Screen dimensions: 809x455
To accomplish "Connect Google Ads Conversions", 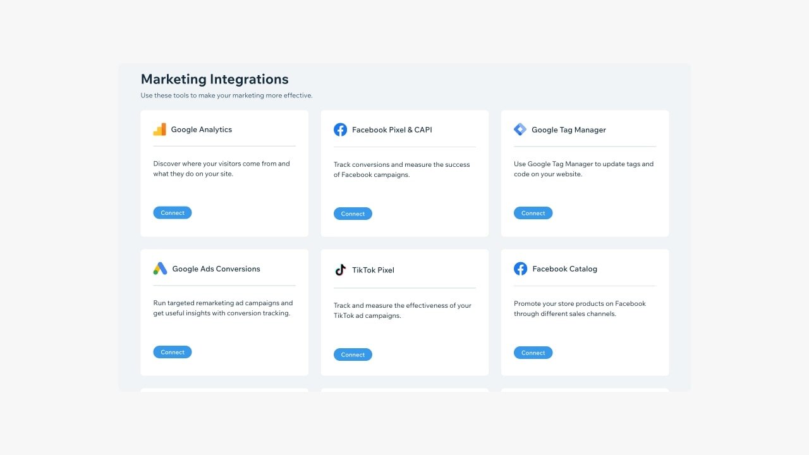I will 173,352.
